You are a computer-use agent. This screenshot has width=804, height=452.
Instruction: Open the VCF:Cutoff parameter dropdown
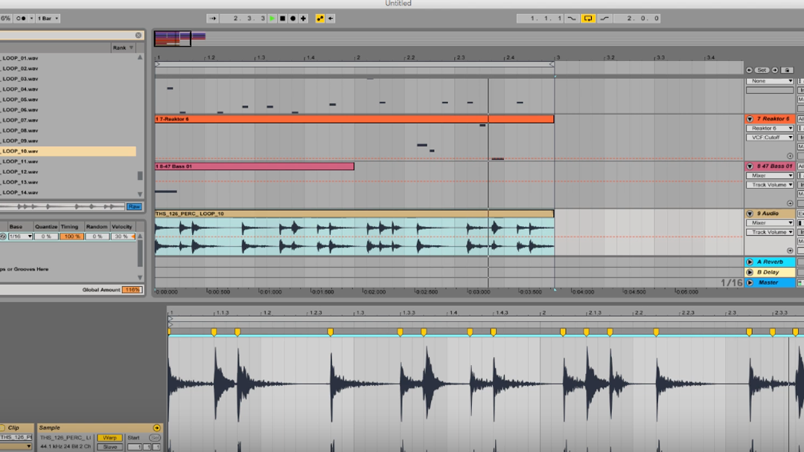[770, 138]
